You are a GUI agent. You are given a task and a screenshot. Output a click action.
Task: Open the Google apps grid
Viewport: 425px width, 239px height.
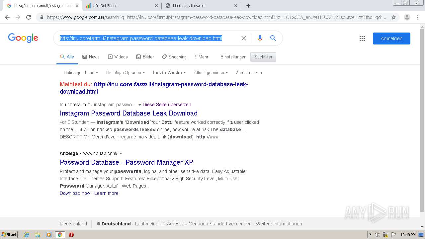(x=362, y=39)
